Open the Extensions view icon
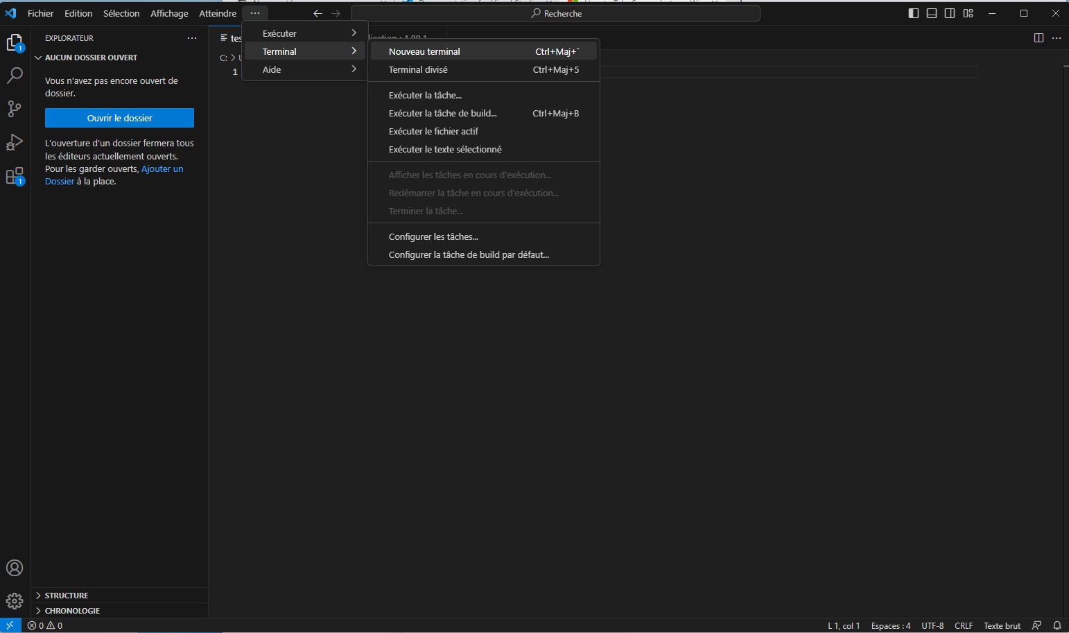The height and width of the screenshot is (633, 1069). coord(15,176)
